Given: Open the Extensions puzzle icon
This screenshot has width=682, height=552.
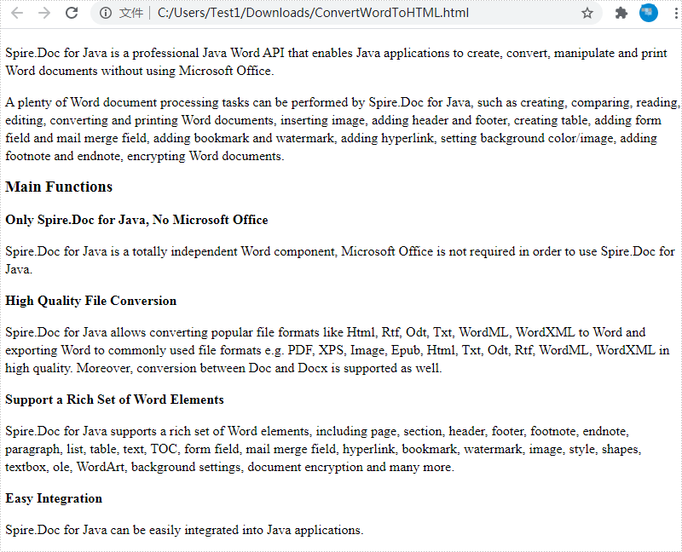Looking at the screenshot, I should [621, 13].
